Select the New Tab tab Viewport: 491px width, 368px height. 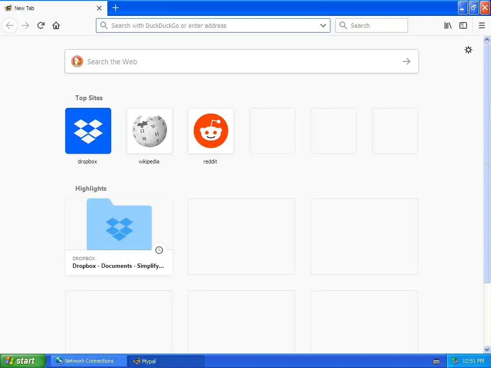[54, 8]
